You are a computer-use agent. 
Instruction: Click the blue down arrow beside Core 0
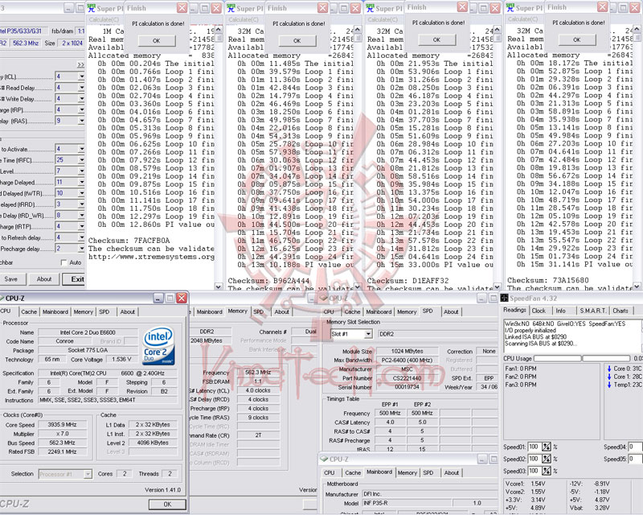click(x=609, y=369)
